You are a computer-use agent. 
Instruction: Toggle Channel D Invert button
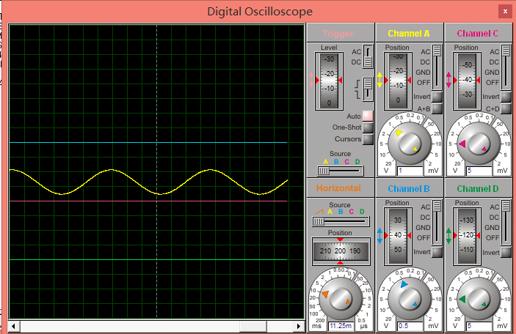[506, 252]
